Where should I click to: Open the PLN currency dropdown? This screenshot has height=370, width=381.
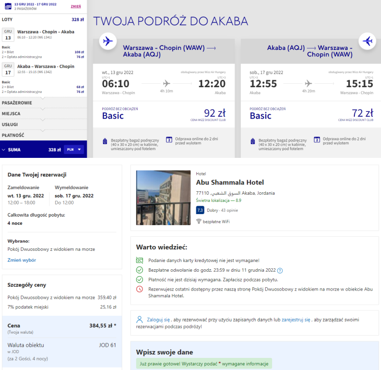point(74,150)
